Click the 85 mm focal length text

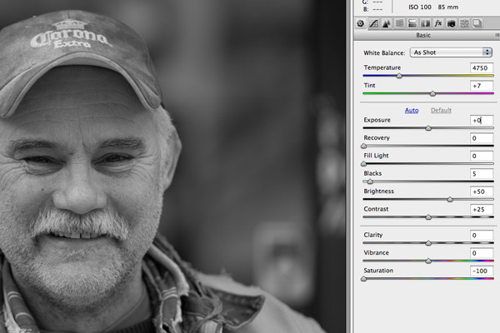click(448, 7)
